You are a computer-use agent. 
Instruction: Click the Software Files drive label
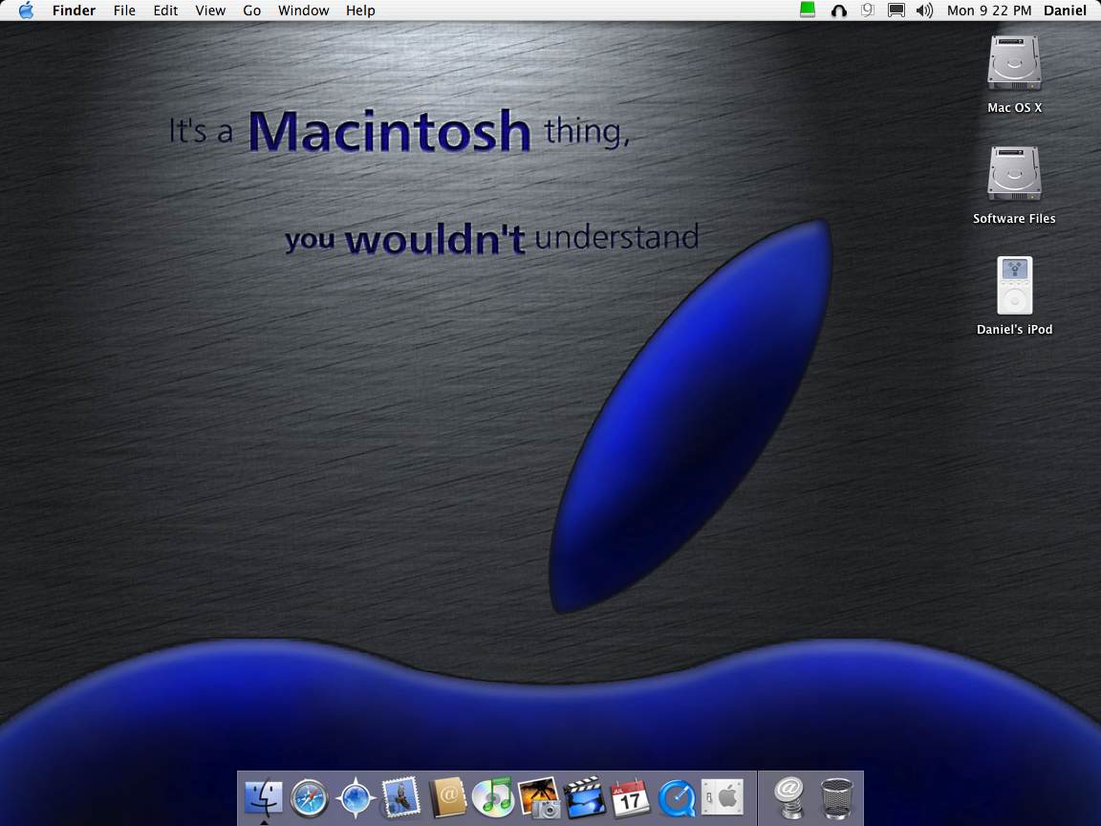pyautogui.click(x=1014, y=218)
